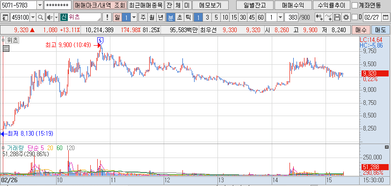The width and height of the screenshot is (391, 186).
Task: Click the blue 매도 sell button
Action: click(380, 30)
